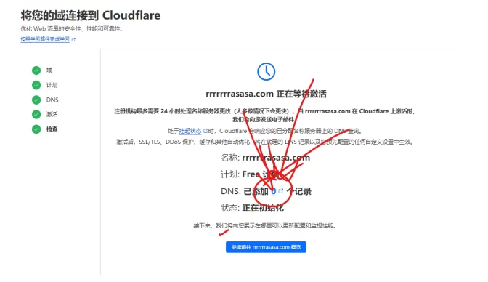The height and width of the screenshot is (282, 488).
Task: Click the 注册机构最多需要 24 小时 paragraph
Action: (x=265, y=115)
